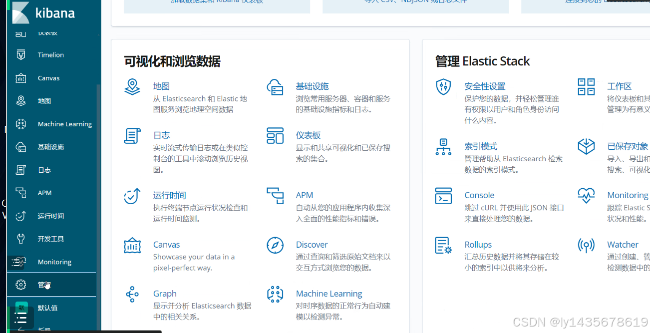Follow the Discover link
This screenshot has height=333, width=650.
(312, 245)
